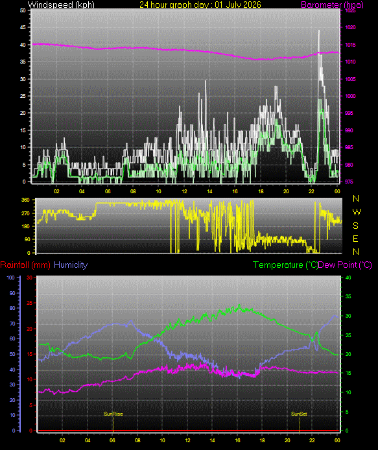Viewport: 378px width, 450px height.
Task: Click the 1000 value on the barometer axis
Action: (350, 96)
